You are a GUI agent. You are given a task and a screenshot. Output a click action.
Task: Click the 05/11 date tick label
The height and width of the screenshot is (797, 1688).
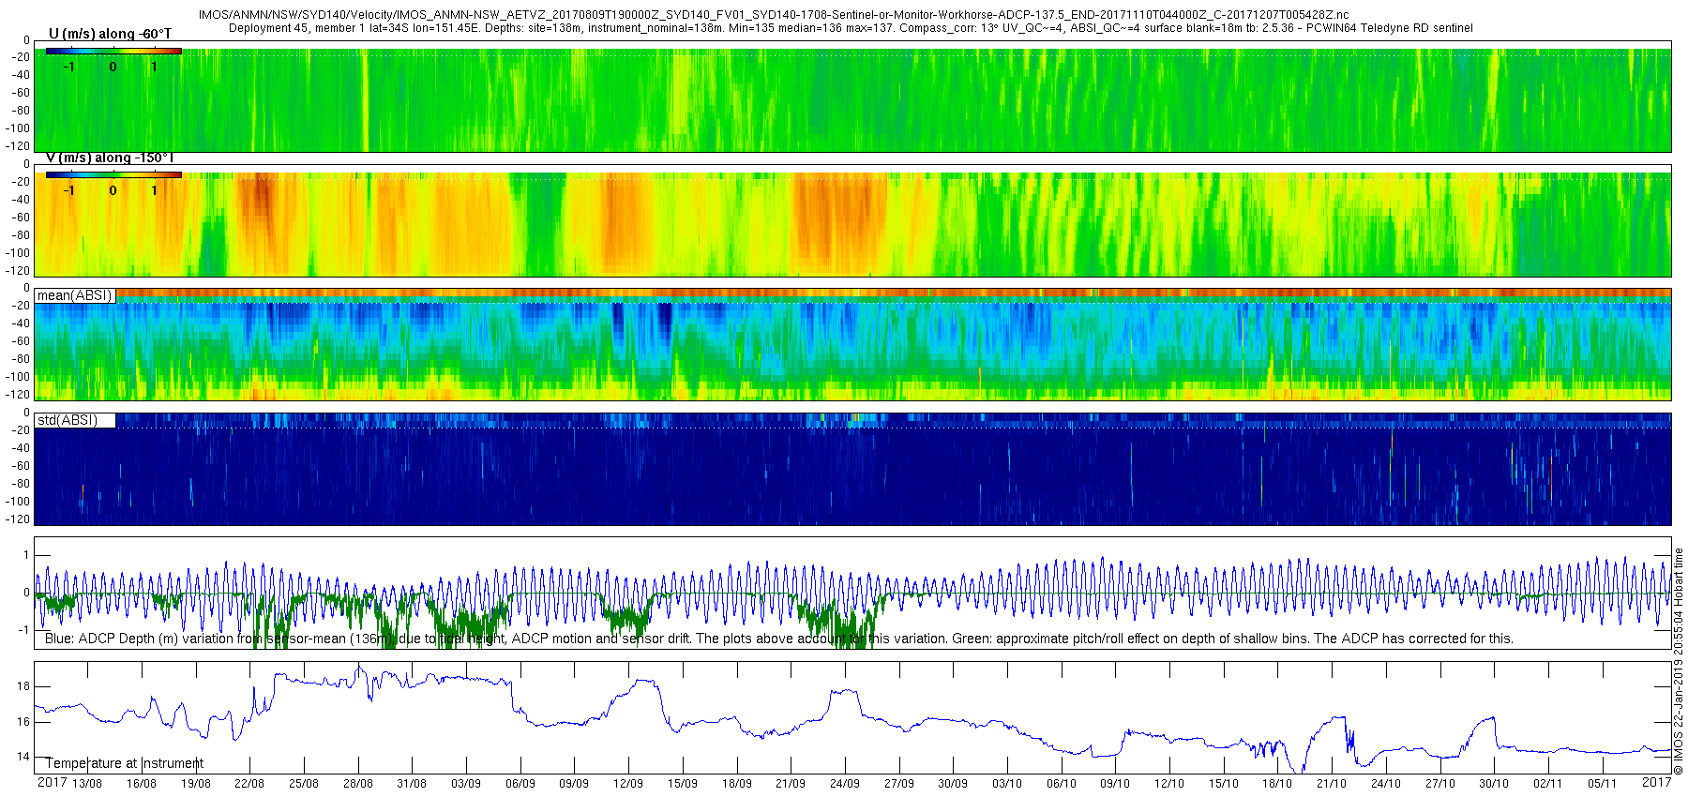click(x=1603, y=783)
